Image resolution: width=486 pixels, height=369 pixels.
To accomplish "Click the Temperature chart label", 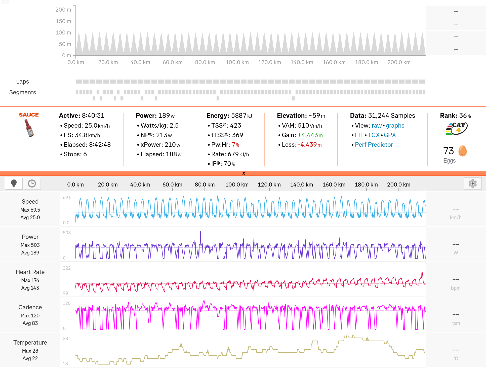I will pyautogui.click(x=30, y=343).
